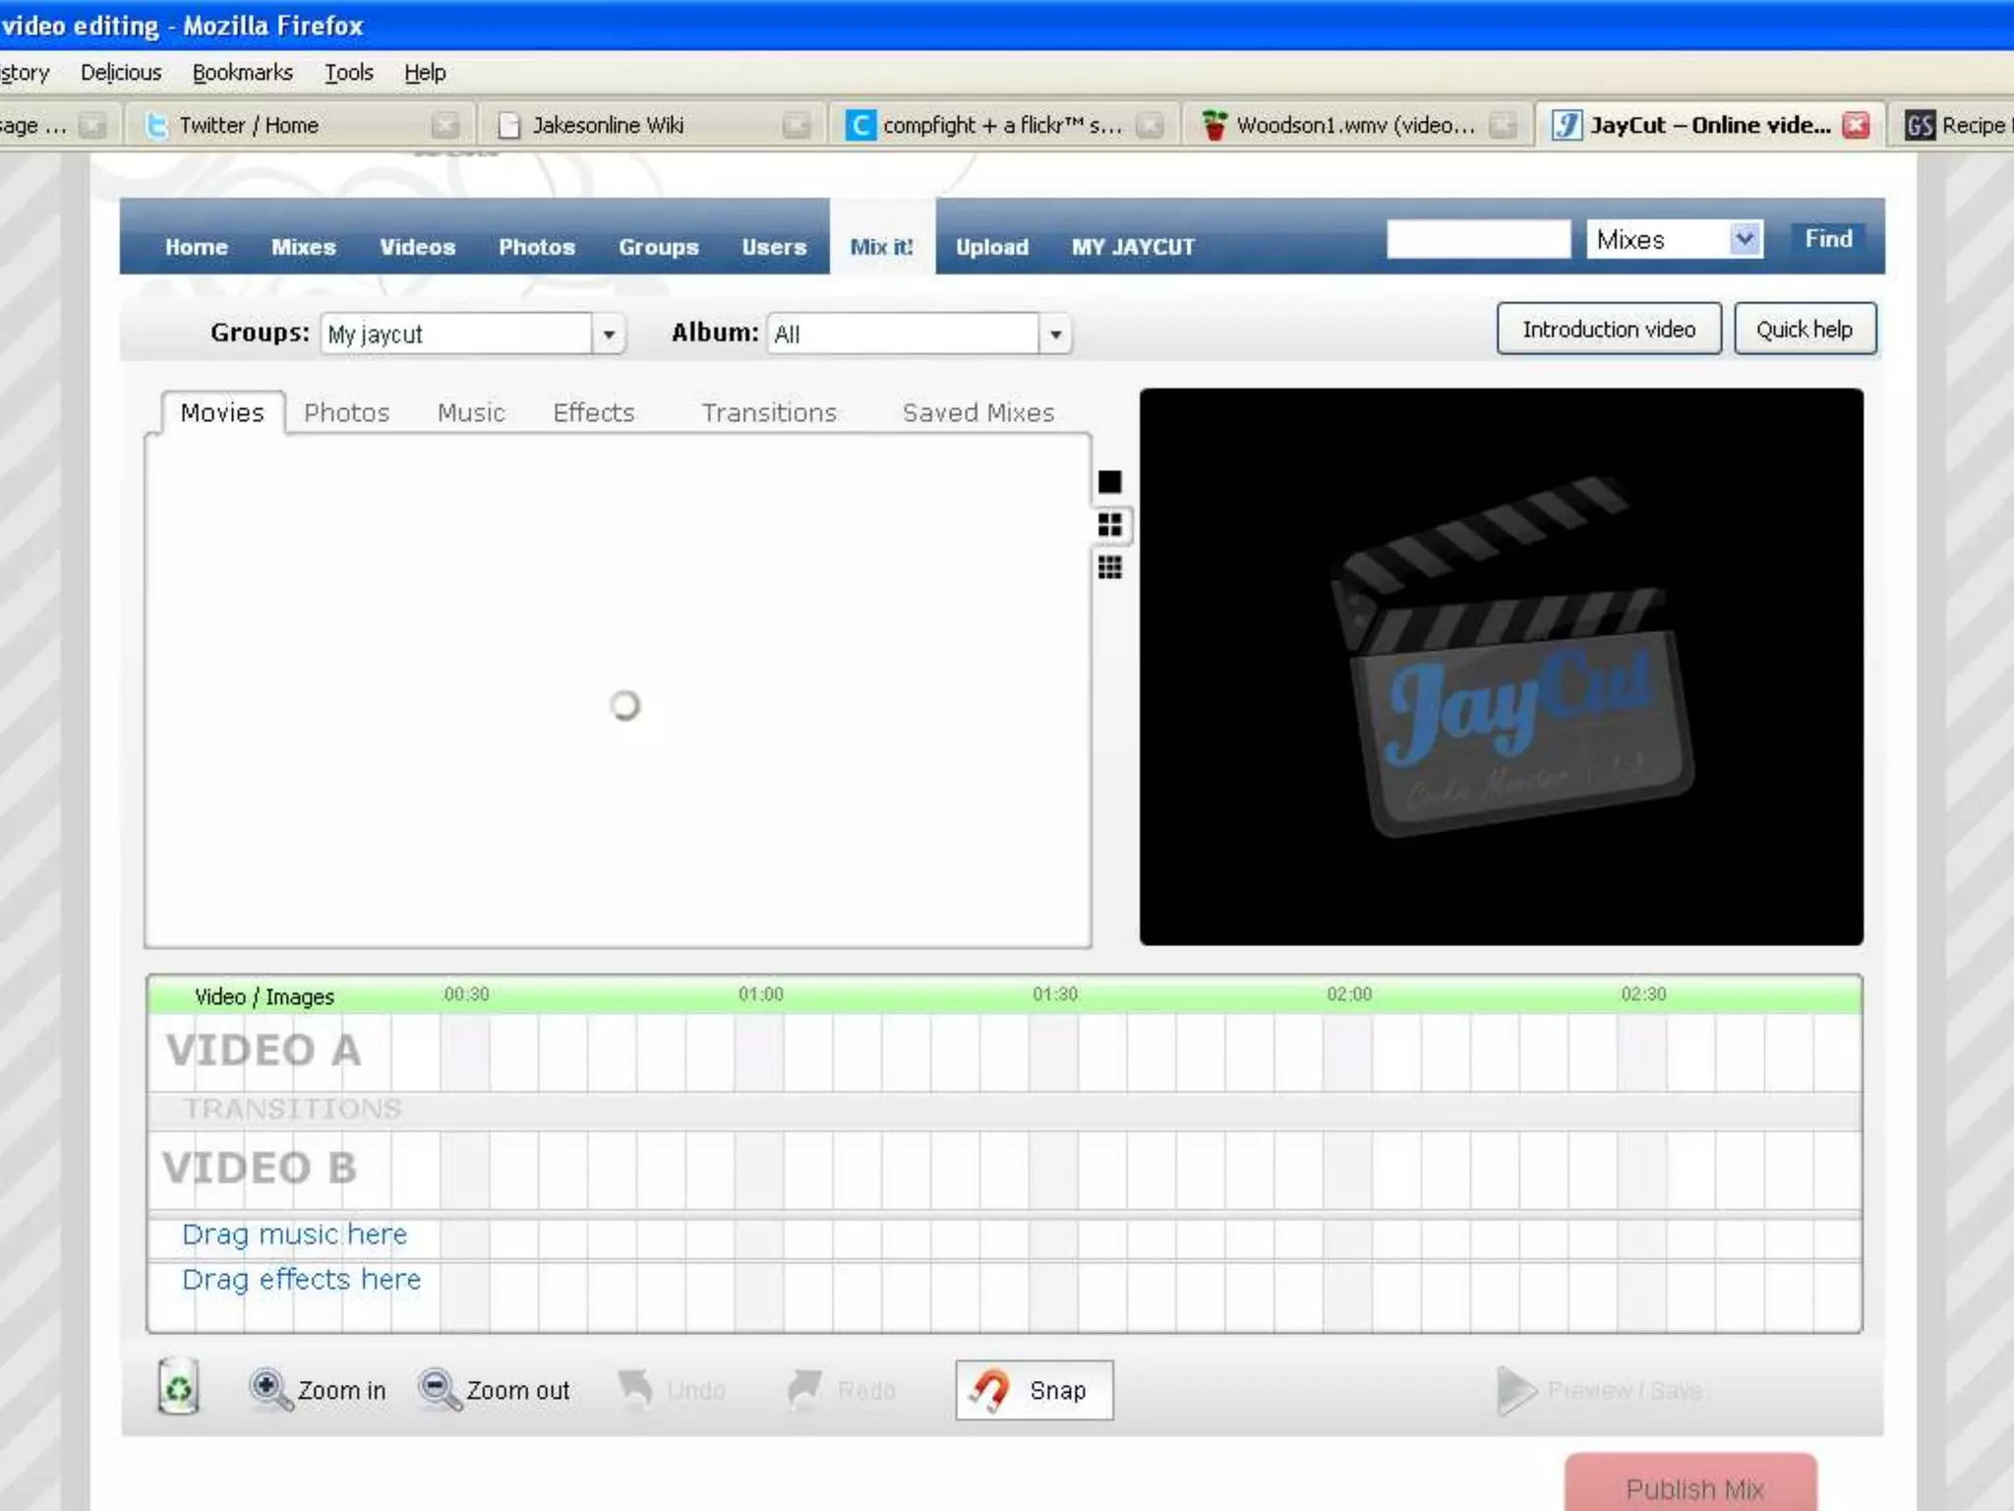Toggle the Snap magnet button
Screen dimensions: 2014x1511
[x=1034, y=1390]
